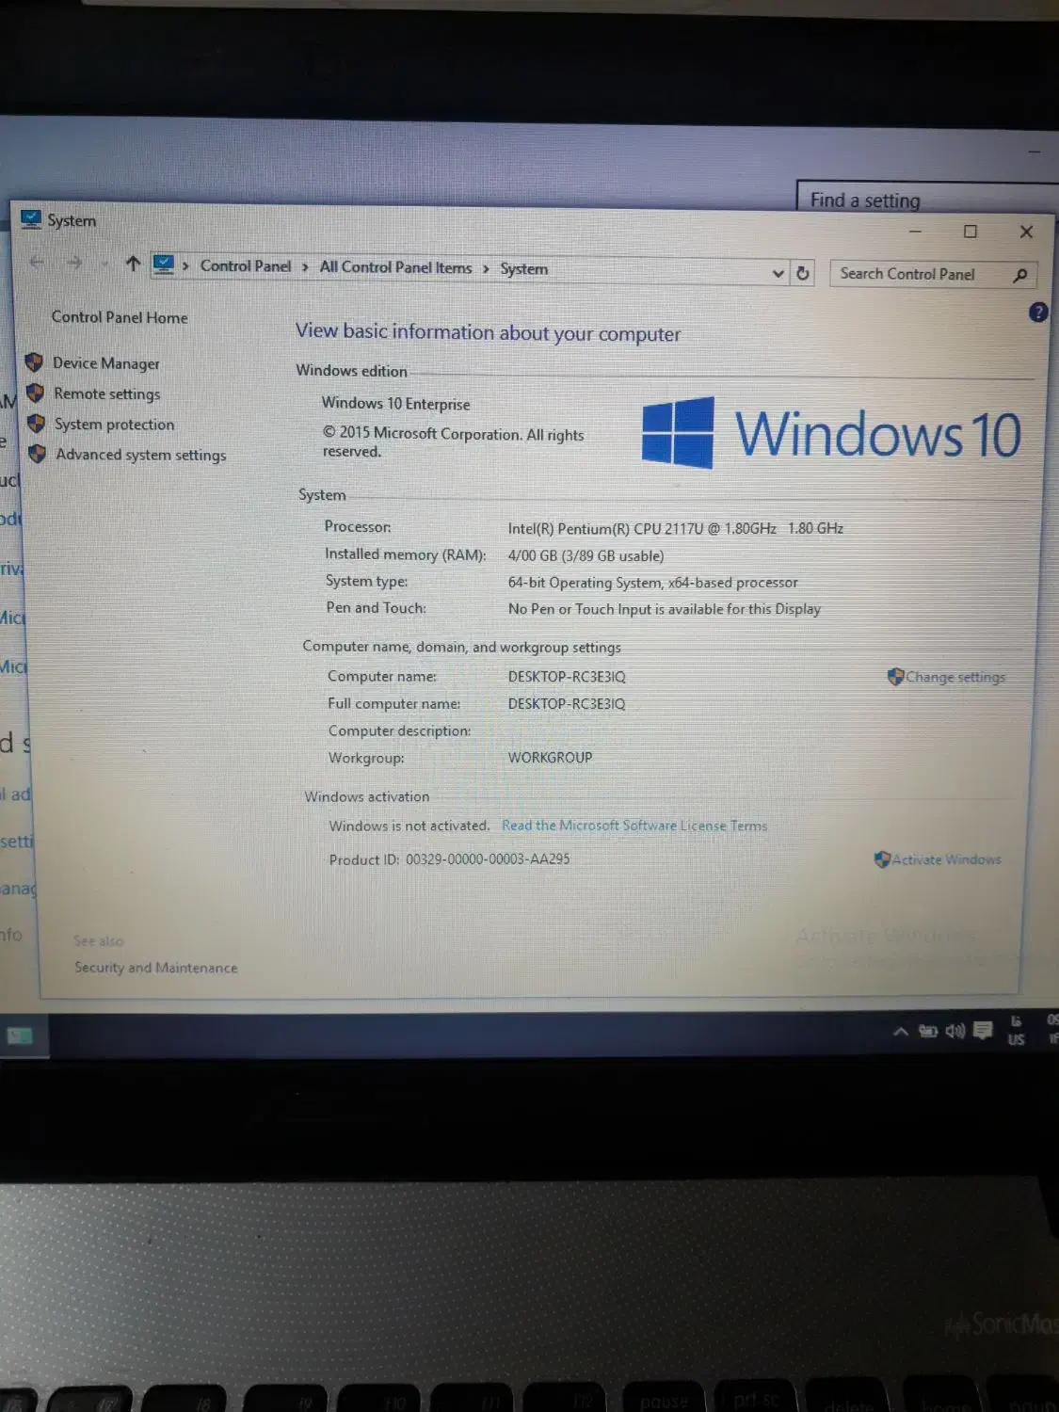The height and width of the screenshot is (1412, 1059).
Task: Select All Control Panel Items breadcrumb
Action: [395, 267]
